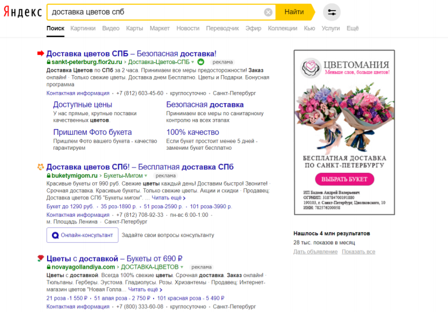Open Контактная информация for flor2u.ru result
Screen dimensions: 448x314
coord(78,93)
